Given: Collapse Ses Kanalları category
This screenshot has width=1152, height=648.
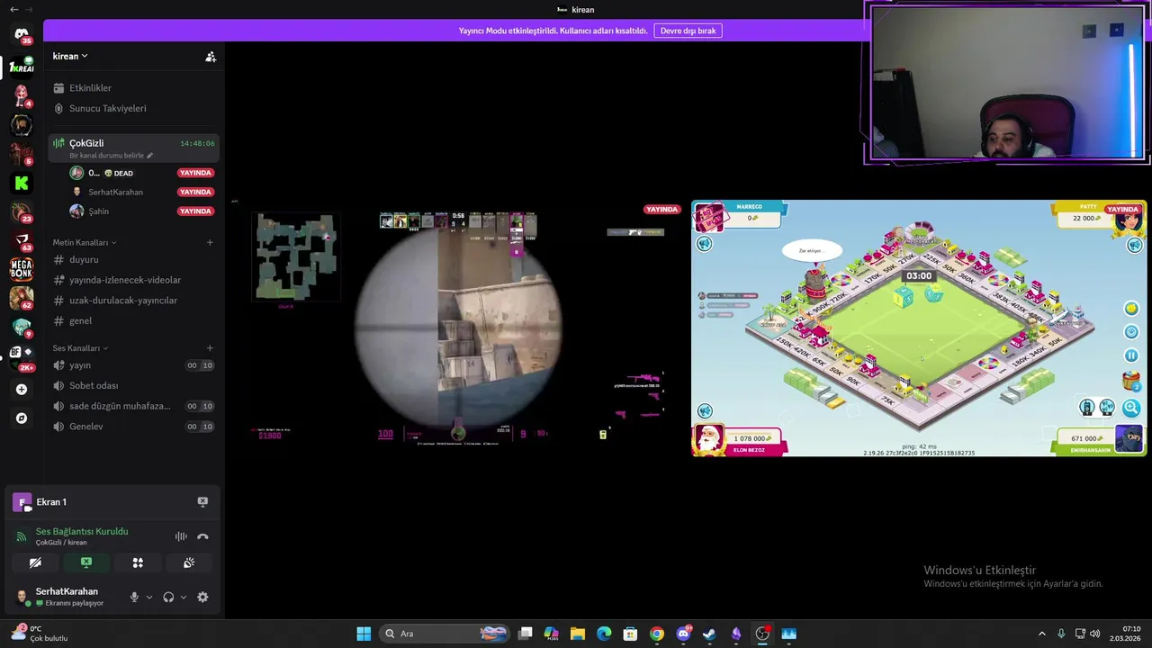Looking at the screenshot, I should [x=80, y=348].
